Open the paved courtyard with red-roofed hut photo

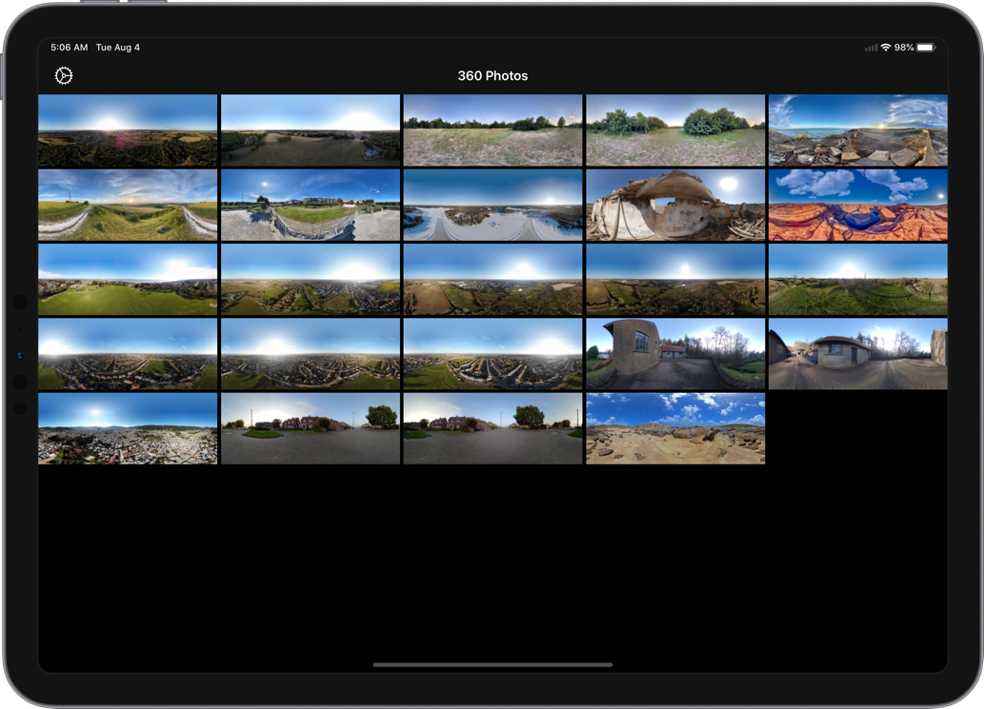858,354
